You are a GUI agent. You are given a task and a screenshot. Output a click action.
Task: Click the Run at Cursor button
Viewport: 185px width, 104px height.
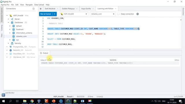click(x=46, y=14)
